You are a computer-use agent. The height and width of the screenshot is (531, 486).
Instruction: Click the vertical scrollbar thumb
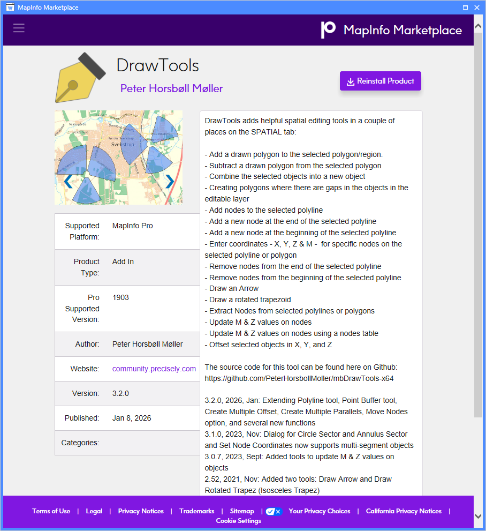click(478, 225)
